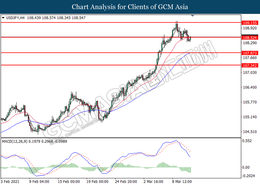This screenshot has height=185, width=260.
Task: Click the 104.510 price axis value
Action: pos(249,132)
